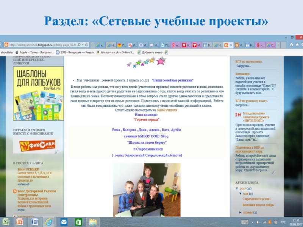303x227 pixels.
Task: Switch to the mail tab with envelope icon
Action: (x=122, y=45)
